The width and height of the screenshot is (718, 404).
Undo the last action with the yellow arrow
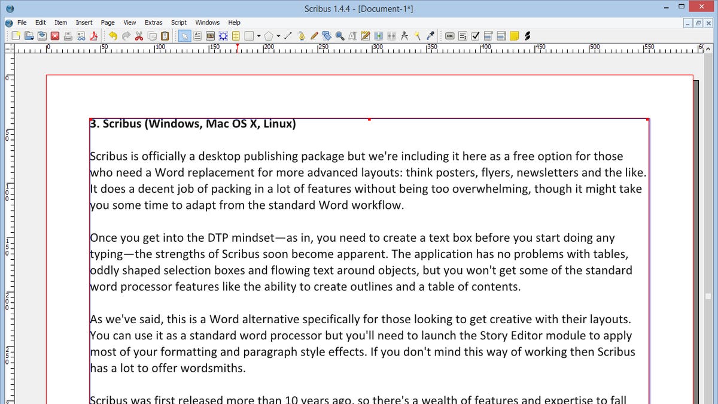[113, 36]
